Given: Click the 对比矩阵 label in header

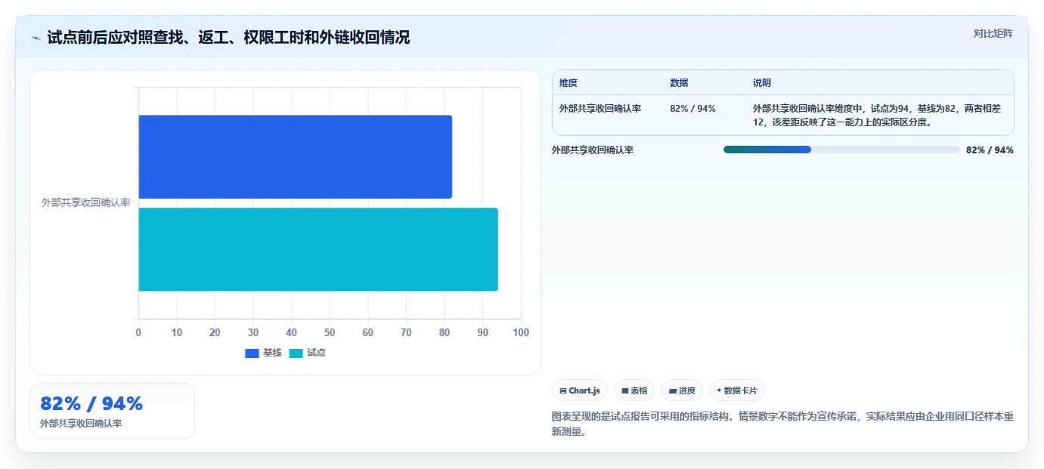Looking at the screenshot, I should point(993,34).
